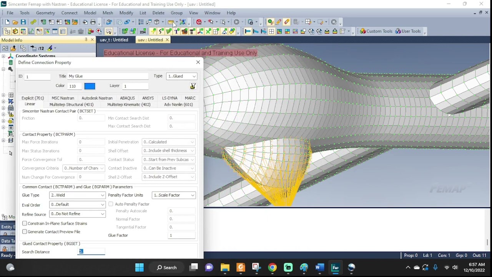492x277 pixels.
Task: Click the ID input field
Action: click(38, 77)
